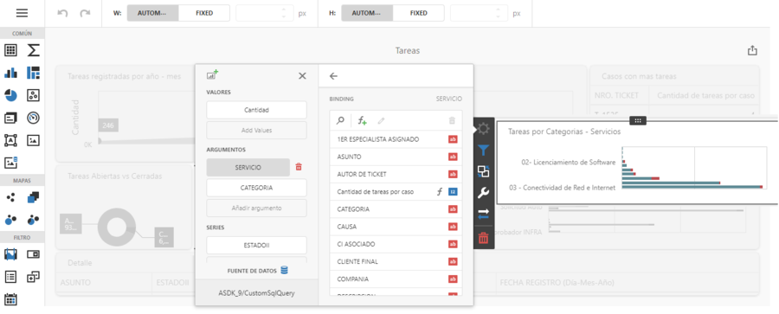Choose field ASUNTO in the list
Image resolution: width=779 pixels, height=314 pixels.
coord(396,157)
